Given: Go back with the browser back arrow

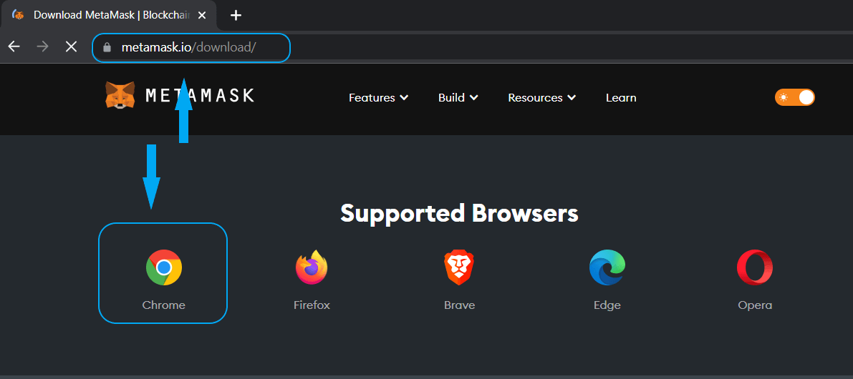Looking at the screenshot, I should tap(14, 46).
